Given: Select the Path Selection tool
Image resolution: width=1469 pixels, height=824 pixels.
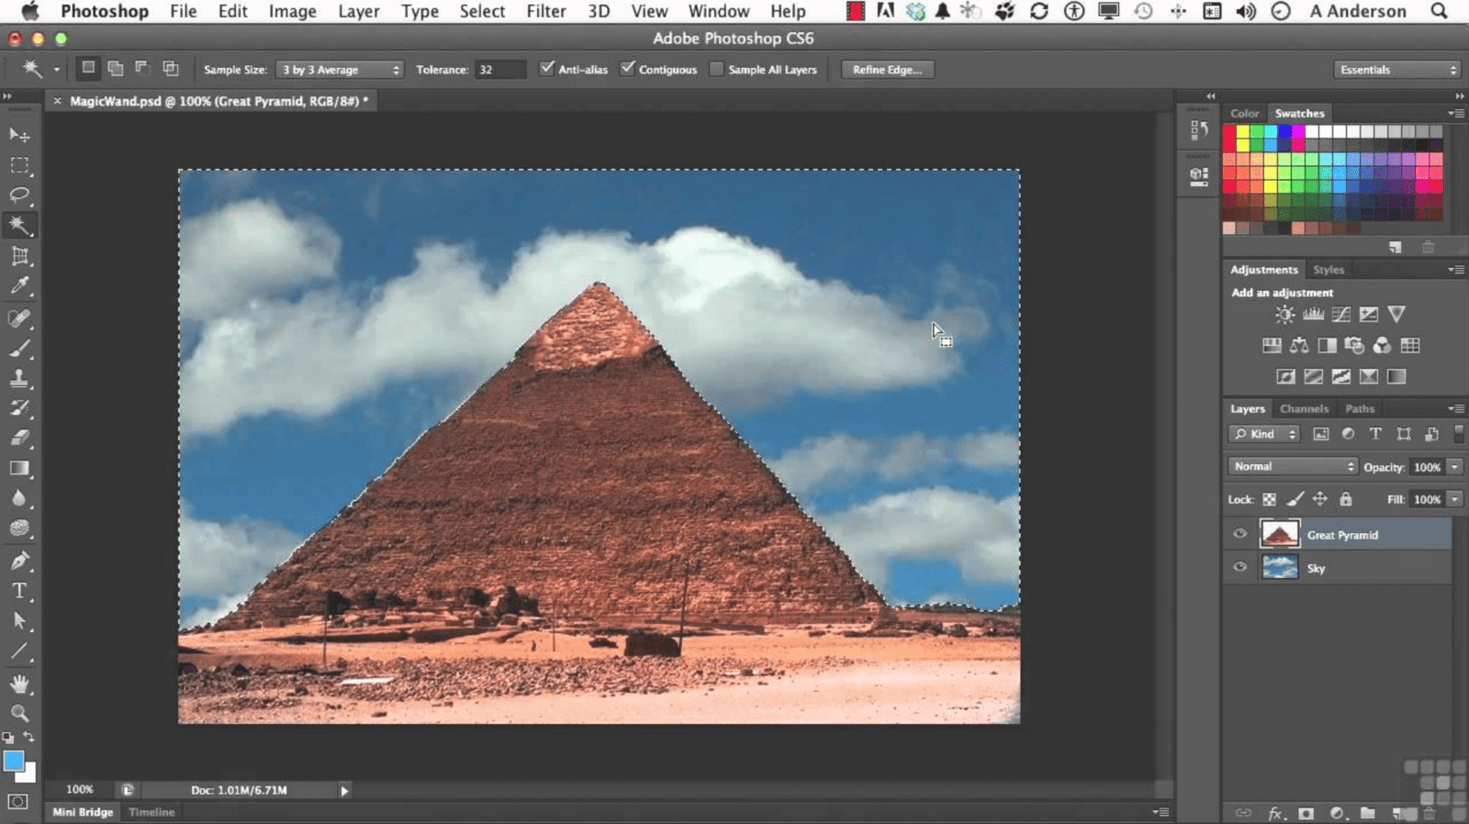Looking at the screenshot, I should point(19,621).
